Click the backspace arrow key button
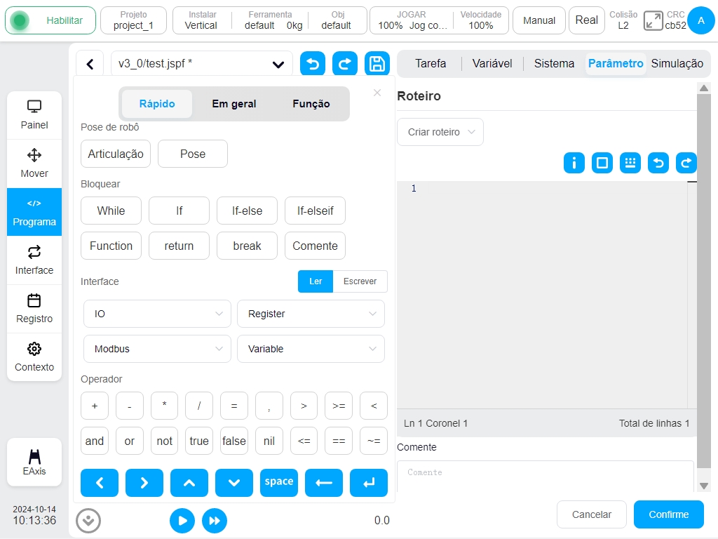This screenshot has width=718, height=539. (324, 483)
